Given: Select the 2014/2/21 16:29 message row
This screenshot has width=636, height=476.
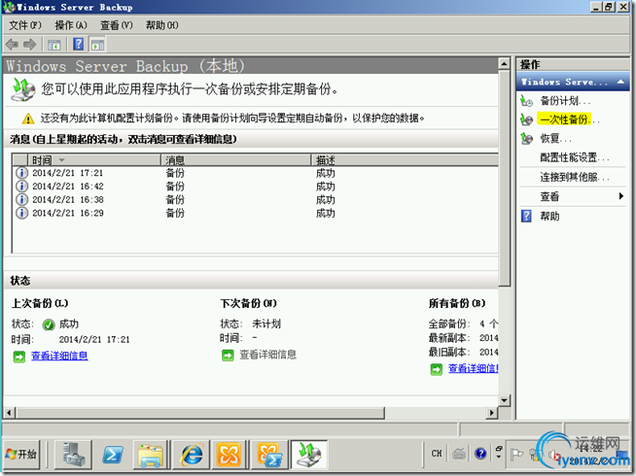Looking at the screenshot, I should click(257, 213).
